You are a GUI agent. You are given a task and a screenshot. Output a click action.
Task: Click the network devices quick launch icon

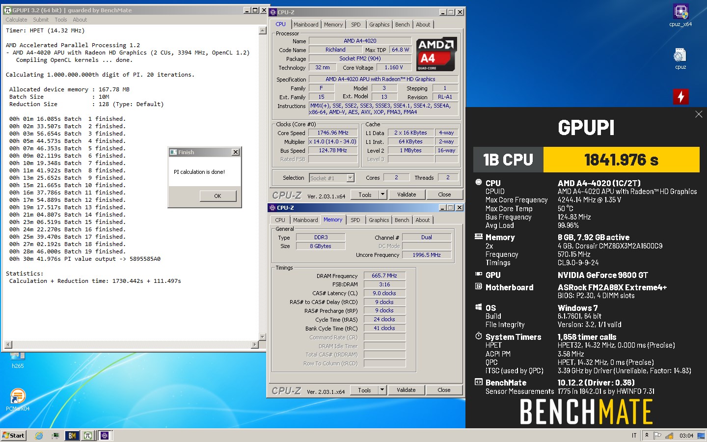pyautogui.click(x=55, y=436)
